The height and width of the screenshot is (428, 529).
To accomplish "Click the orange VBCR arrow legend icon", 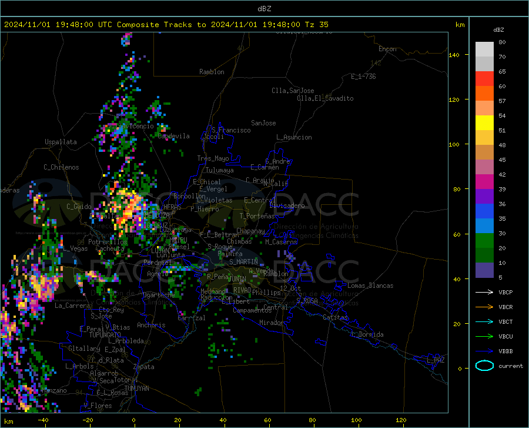I will click(484, 307).
